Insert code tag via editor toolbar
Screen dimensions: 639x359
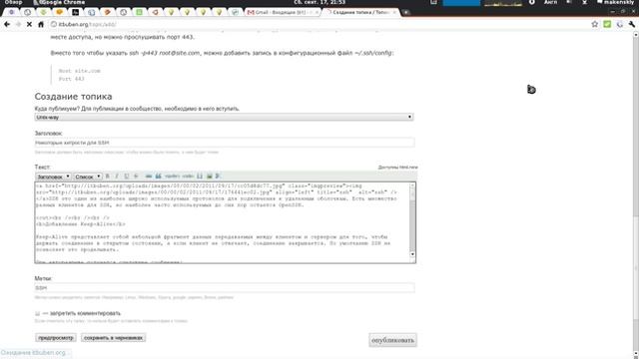(x=188, y=177)
